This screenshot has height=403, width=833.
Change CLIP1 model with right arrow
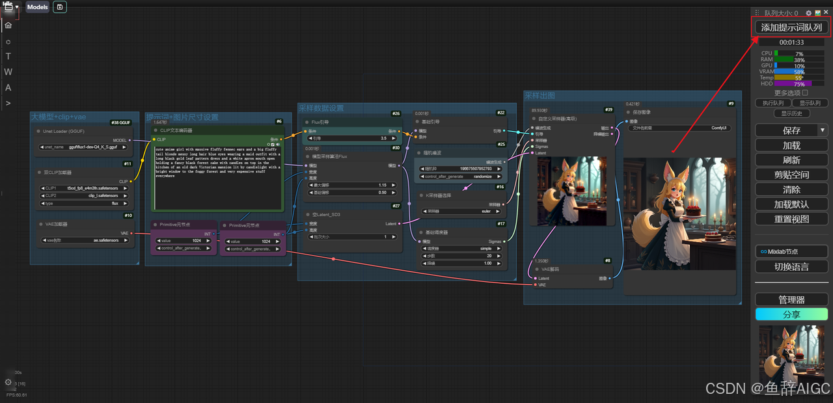125,188
